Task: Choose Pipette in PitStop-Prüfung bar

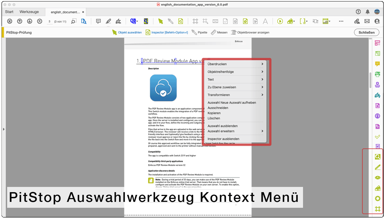Action: (x=199, y=32)
